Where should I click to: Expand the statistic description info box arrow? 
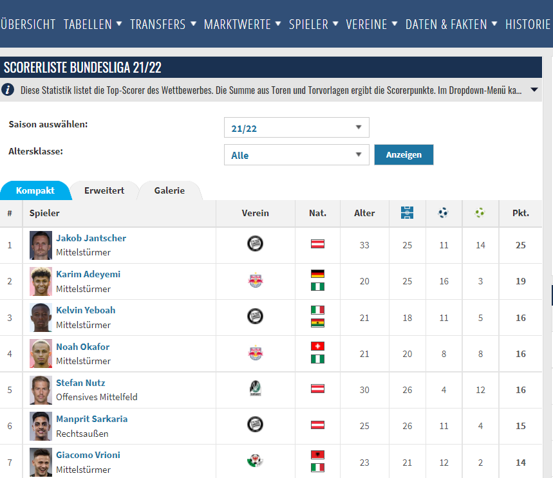point(534,90)
